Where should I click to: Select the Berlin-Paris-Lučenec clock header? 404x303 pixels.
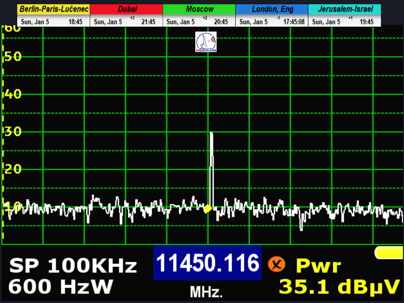(x=53, y=9)
